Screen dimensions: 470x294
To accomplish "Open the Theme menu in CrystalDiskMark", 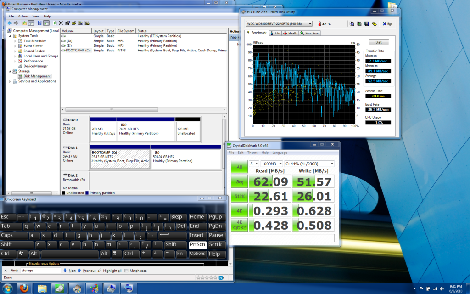I will [252, 153].
